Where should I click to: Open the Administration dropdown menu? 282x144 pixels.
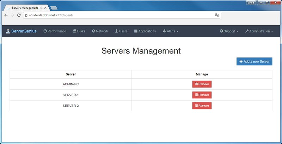[259, 31]
